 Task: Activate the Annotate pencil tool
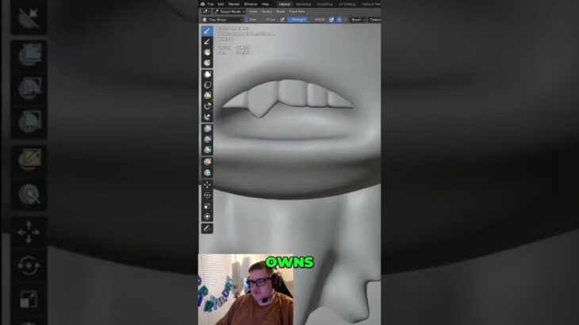(x=207, y=228)
